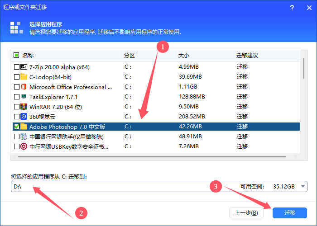Open help with the question mark icon
The height and width of the screenshot is (226, 317).
[292, 8]
